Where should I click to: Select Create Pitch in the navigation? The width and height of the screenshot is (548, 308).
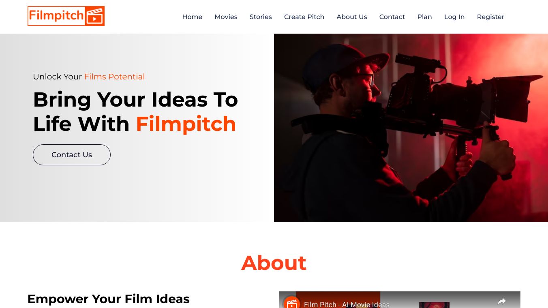pyautogui.click(x=304, y=17)
